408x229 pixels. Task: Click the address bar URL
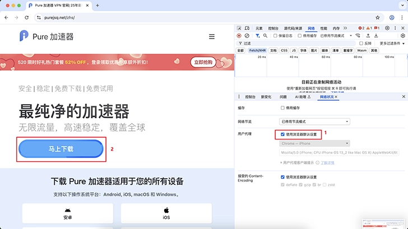pos(59,18)
